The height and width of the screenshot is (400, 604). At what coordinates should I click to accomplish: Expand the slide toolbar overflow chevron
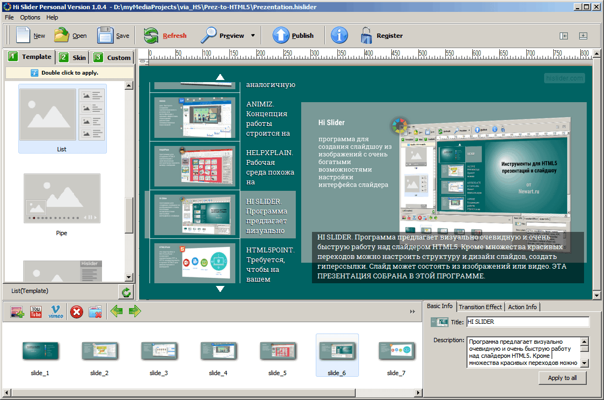[412, 312]
